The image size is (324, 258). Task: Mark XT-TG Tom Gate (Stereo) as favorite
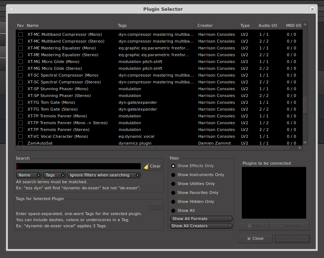[20, 109]
